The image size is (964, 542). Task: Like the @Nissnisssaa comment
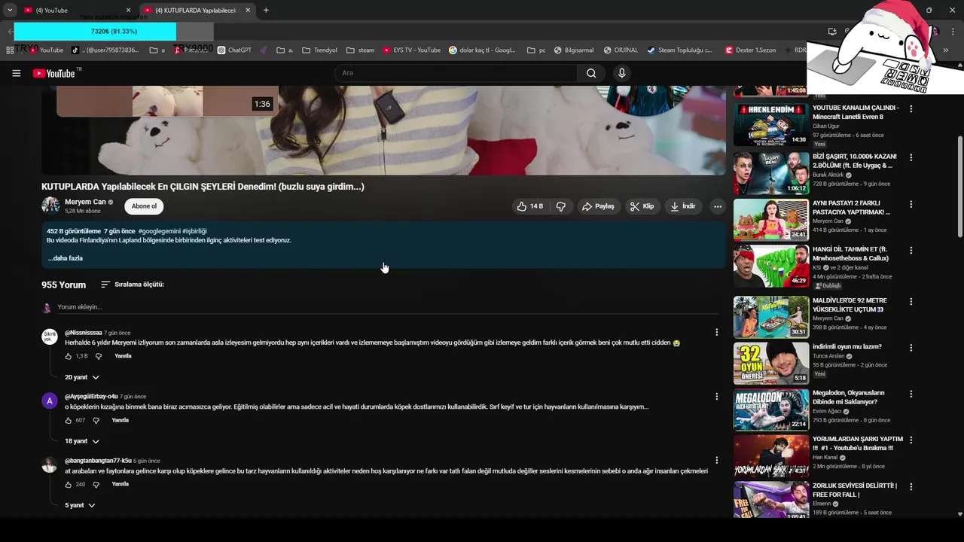point(69,356)
